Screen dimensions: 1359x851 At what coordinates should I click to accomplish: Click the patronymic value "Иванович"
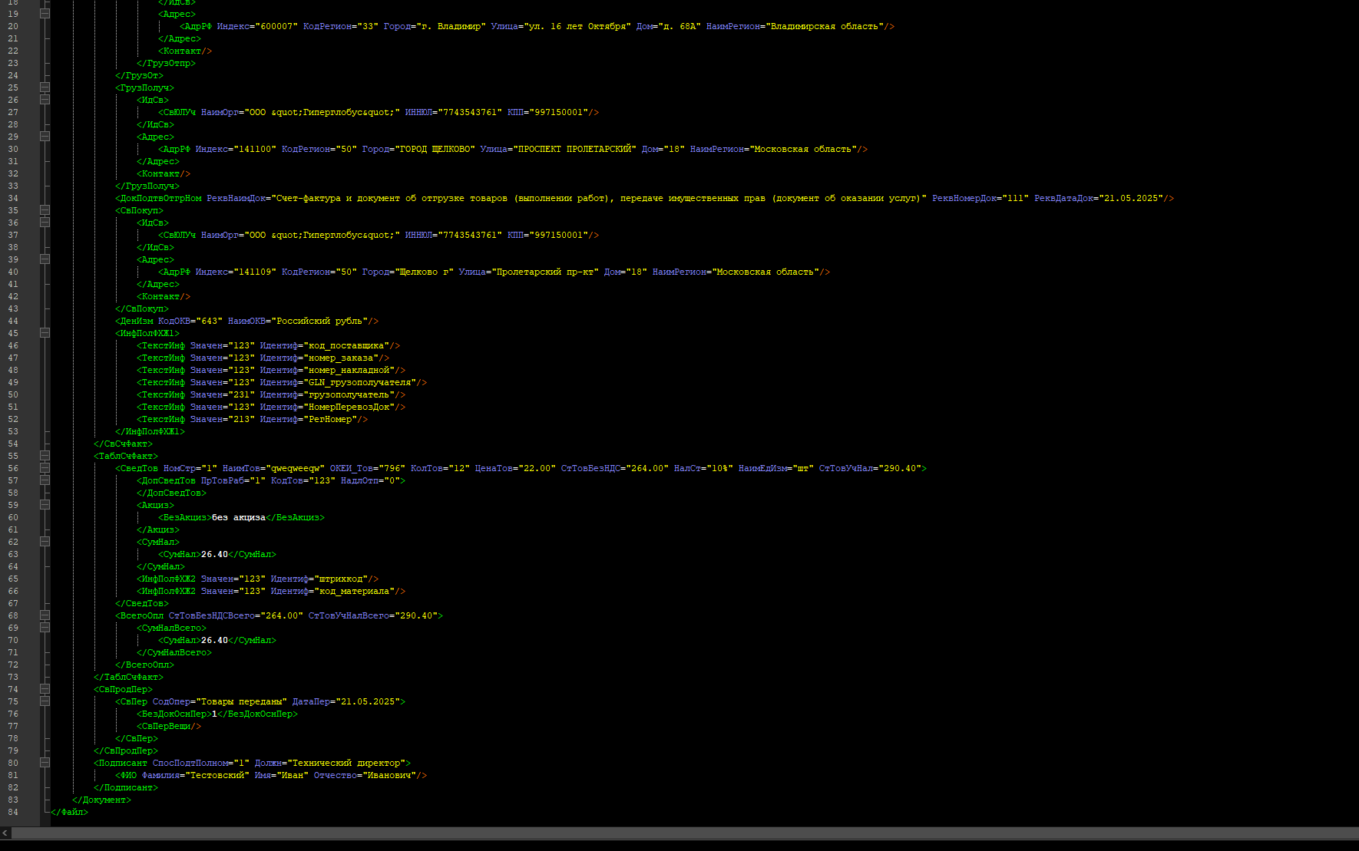(x=389, y=775)
